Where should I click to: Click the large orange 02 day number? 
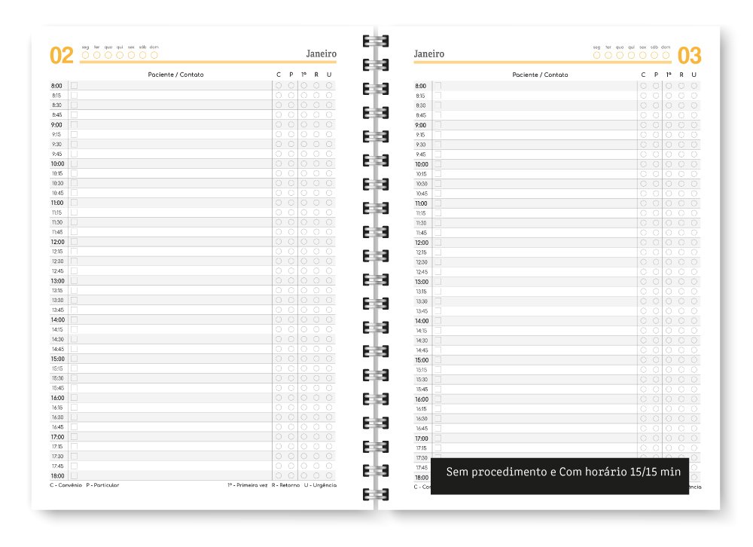pos(62,56)
